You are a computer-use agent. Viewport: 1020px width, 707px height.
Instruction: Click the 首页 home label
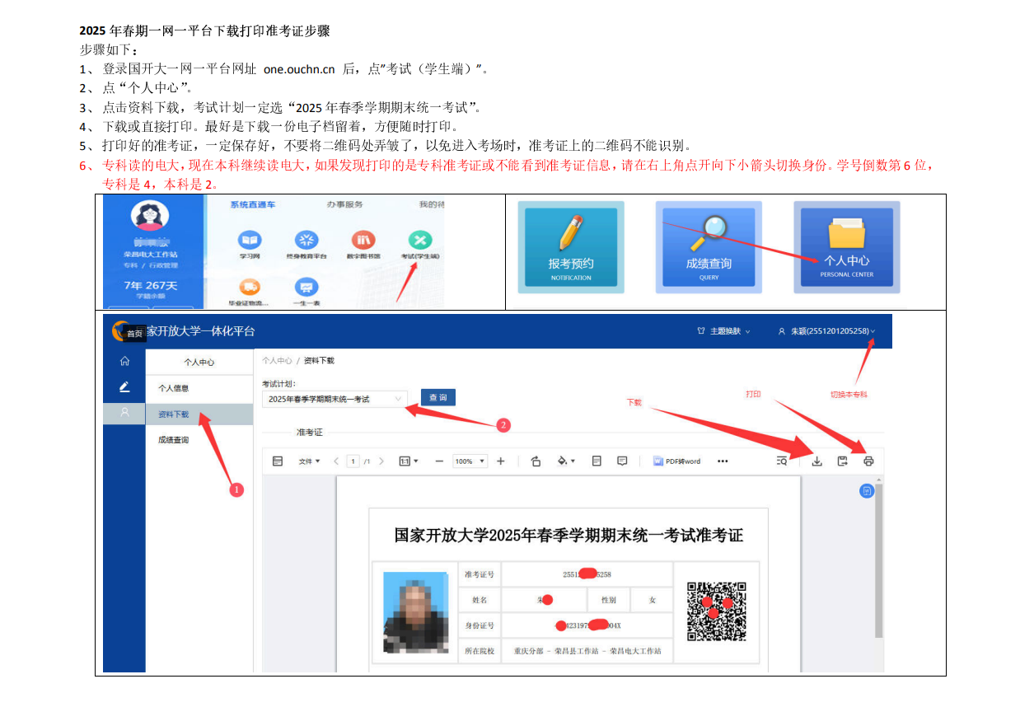coord(134,334)
